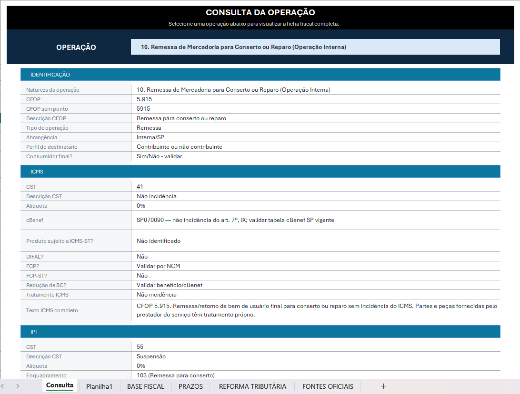Screen dimensions: 520x394
Task: Click the IDENTIFICAÇÃO section header
Action: (x=260, y=75)
